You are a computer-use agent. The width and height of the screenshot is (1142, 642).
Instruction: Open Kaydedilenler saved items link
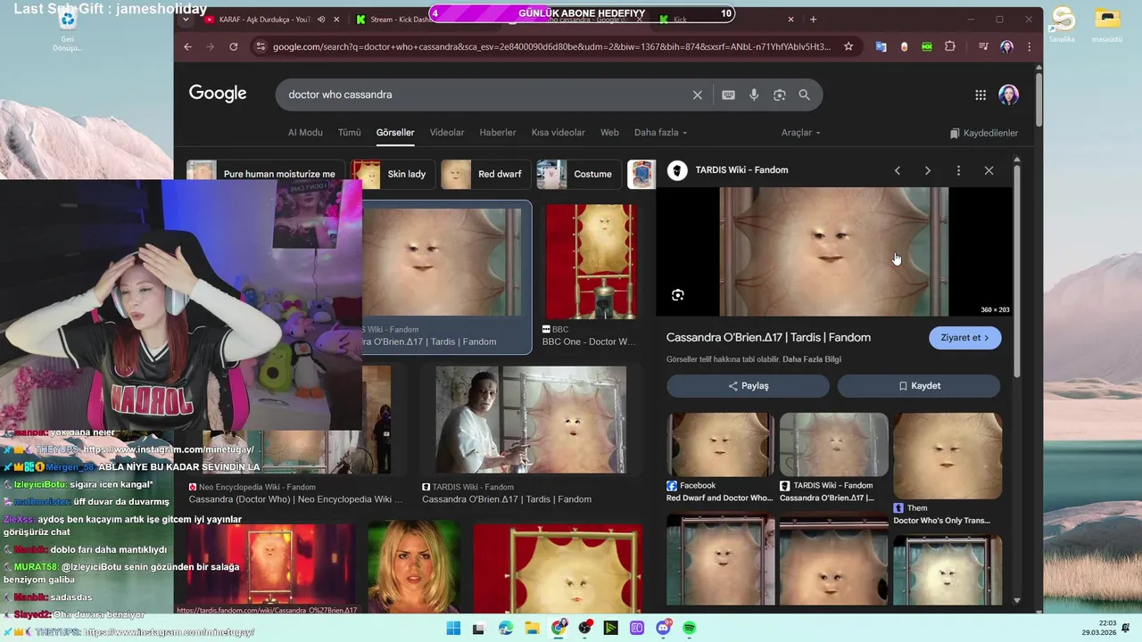coord(984,133)
